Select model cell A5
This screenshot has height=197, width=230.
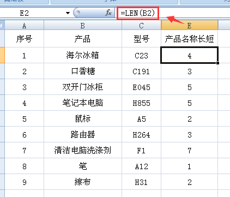pos(141,118)
